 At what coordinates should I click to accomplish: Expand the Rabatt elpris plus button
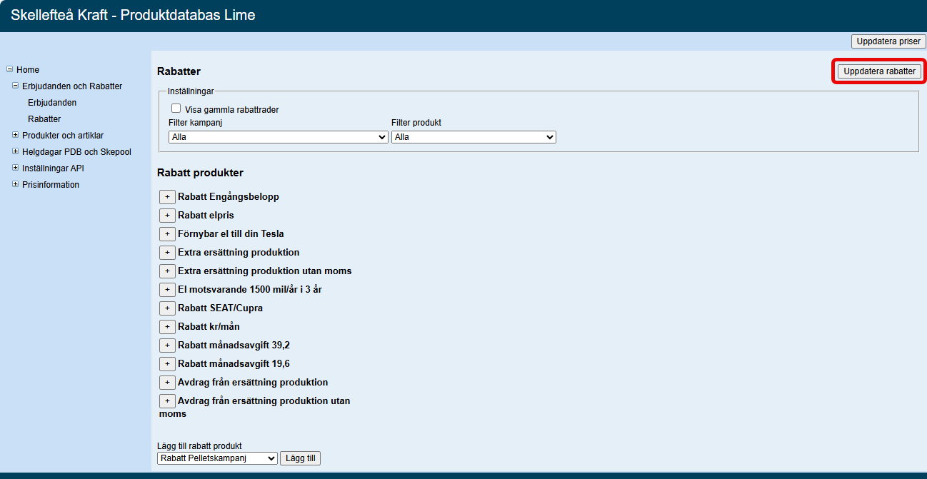pos(167,216)
